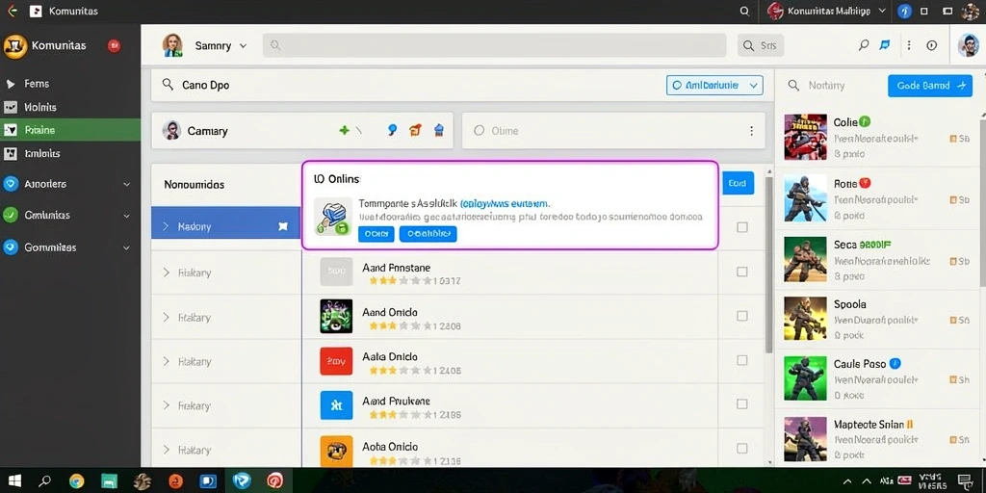
Task: Click the red notification badge beside Komunitas
Action: tap(114, 45)
